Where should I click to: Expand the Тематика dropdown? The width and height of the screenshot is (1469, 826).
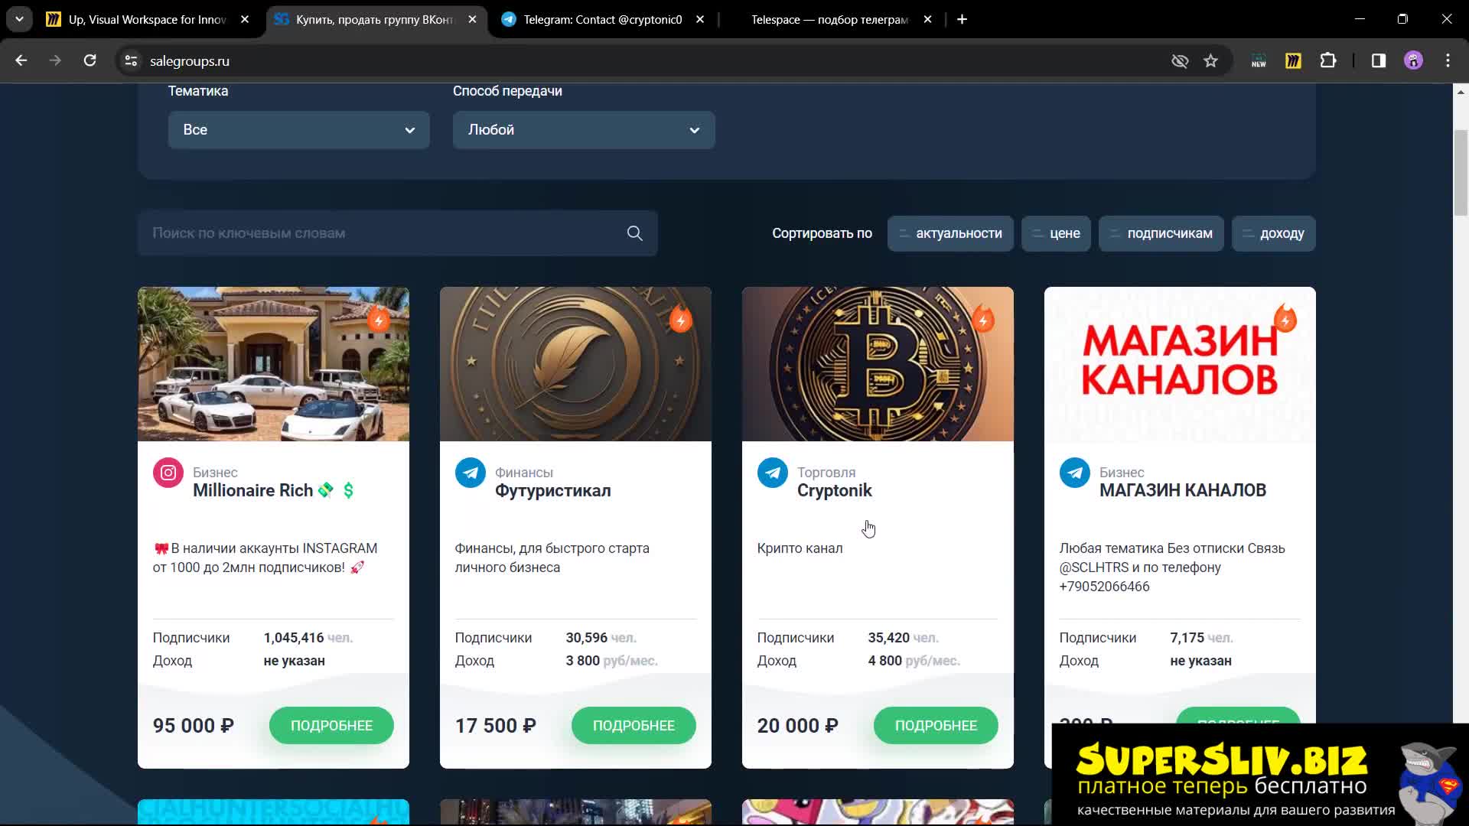[298, 130]
